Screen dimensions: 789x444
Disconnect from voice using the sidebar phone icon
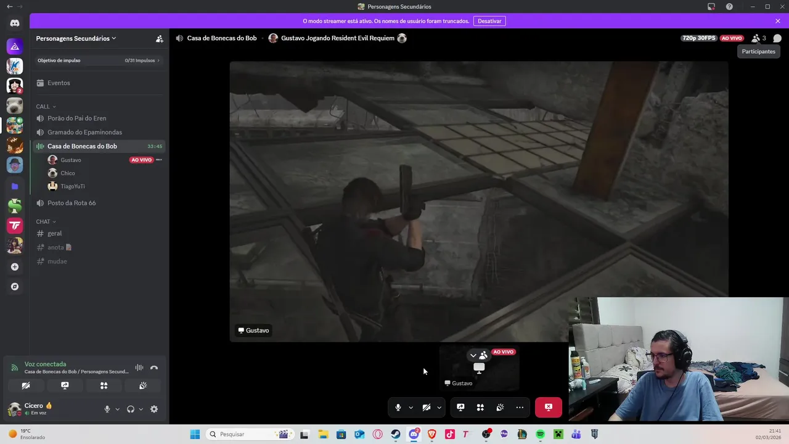click(154, 368)
